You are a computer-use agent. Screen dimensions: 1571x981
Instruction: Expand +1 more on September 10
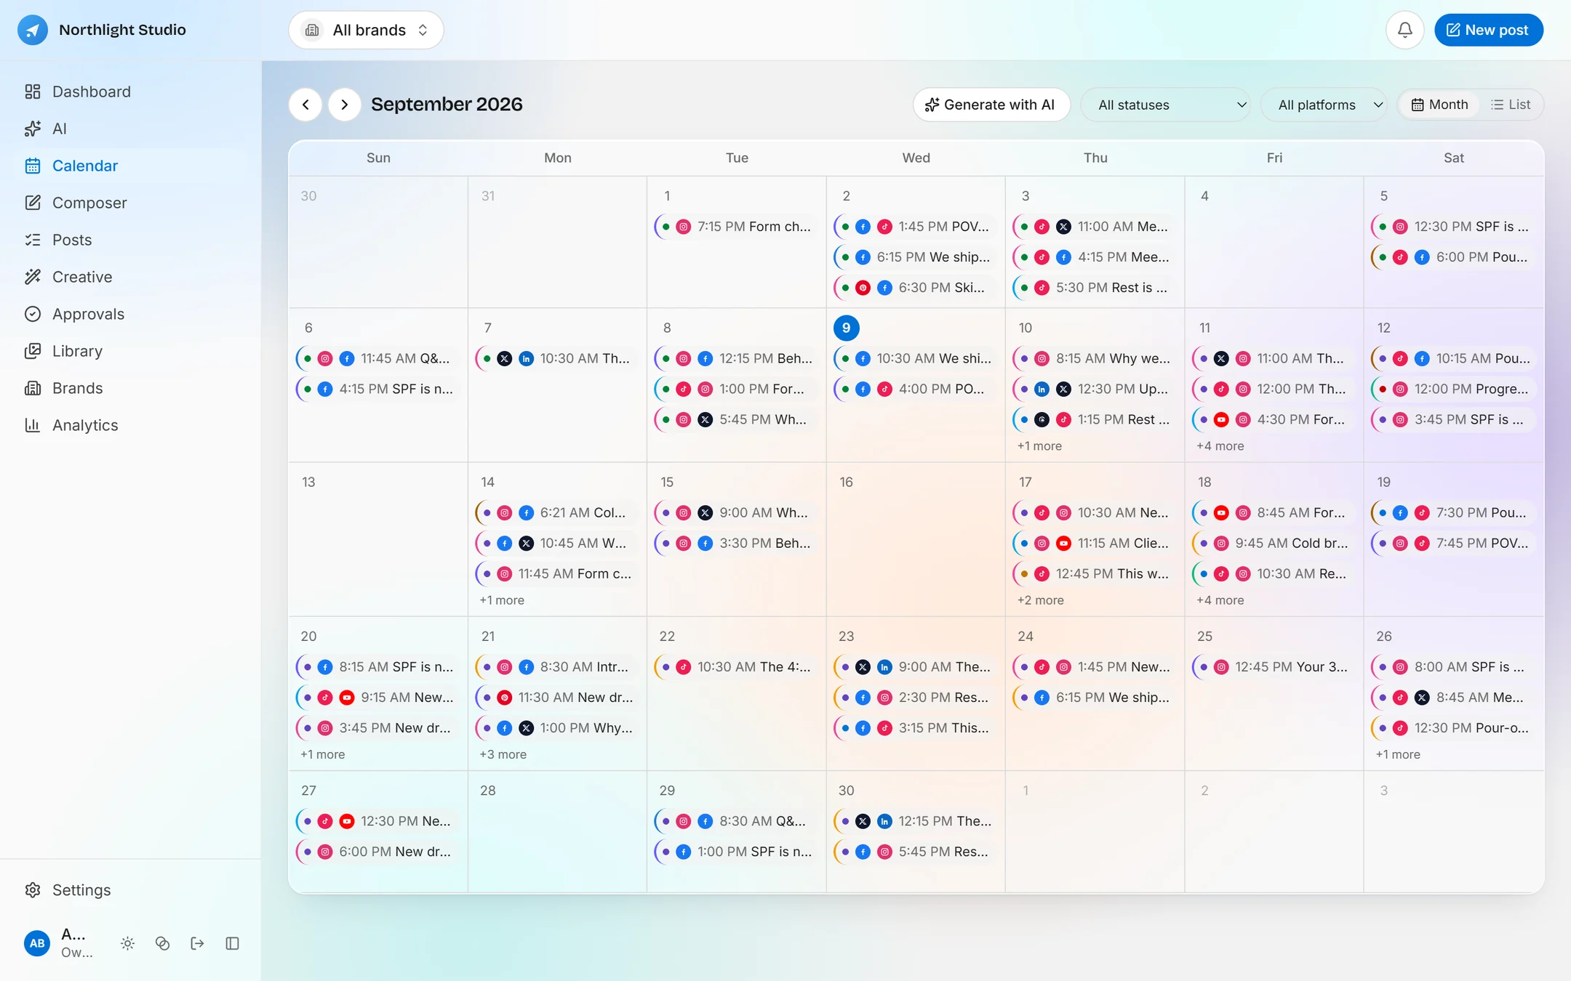(x=1039, y=446)
